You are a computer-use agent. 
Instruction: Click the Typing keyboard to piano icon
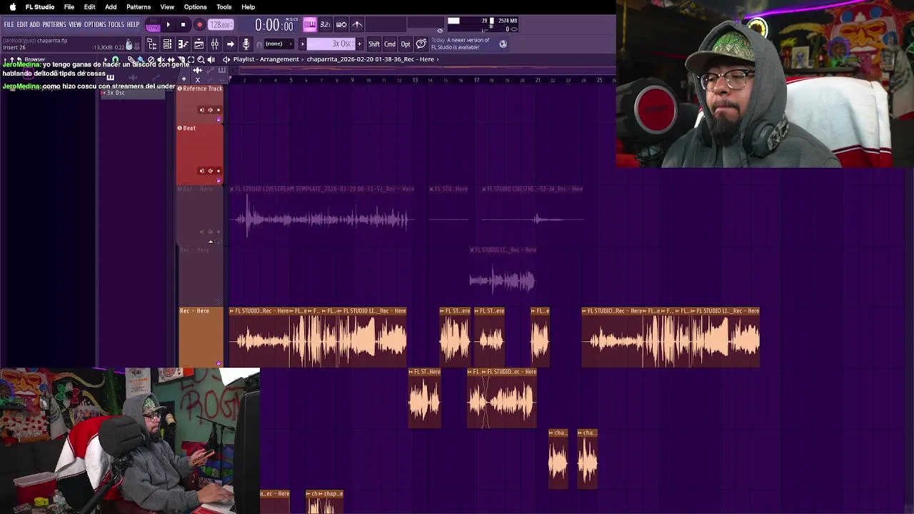310,24
